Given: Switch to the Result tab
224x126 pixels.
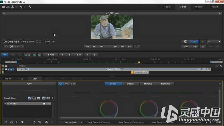Looking at the screenshot, I should click(214, 7).
